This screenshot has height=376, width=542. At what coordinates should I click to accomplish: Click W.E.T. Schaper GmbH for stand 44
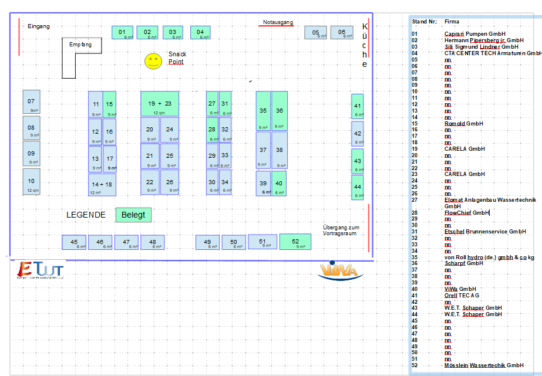pos(473,314)
